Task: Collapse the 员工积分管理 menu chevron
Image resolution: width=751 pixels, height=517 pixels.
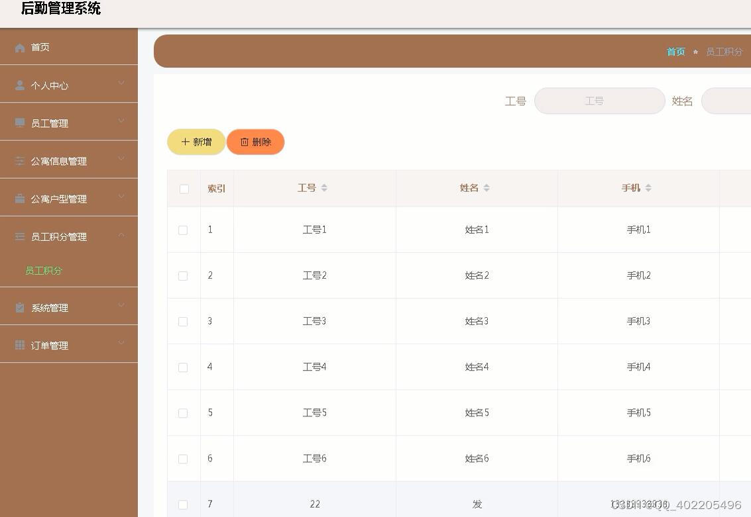Action: tap(121, 235)
